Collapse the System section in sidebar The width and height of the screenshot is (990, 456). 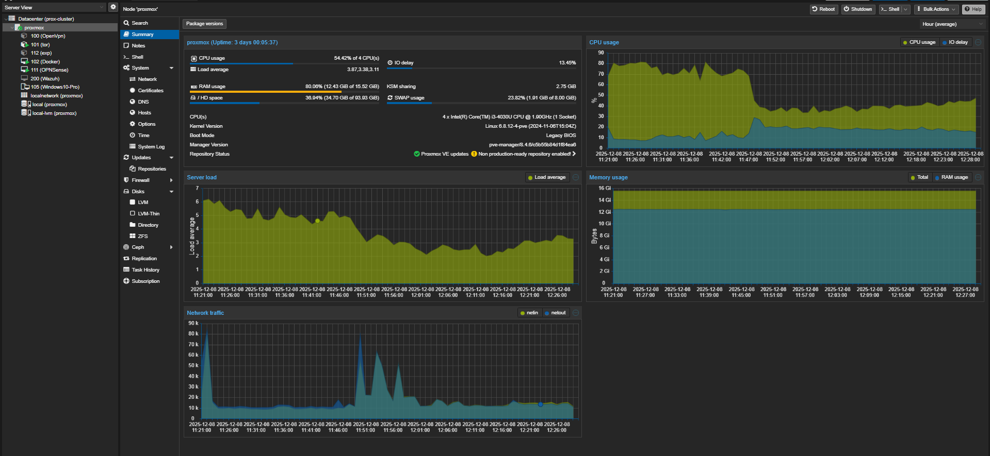point(171,68)
